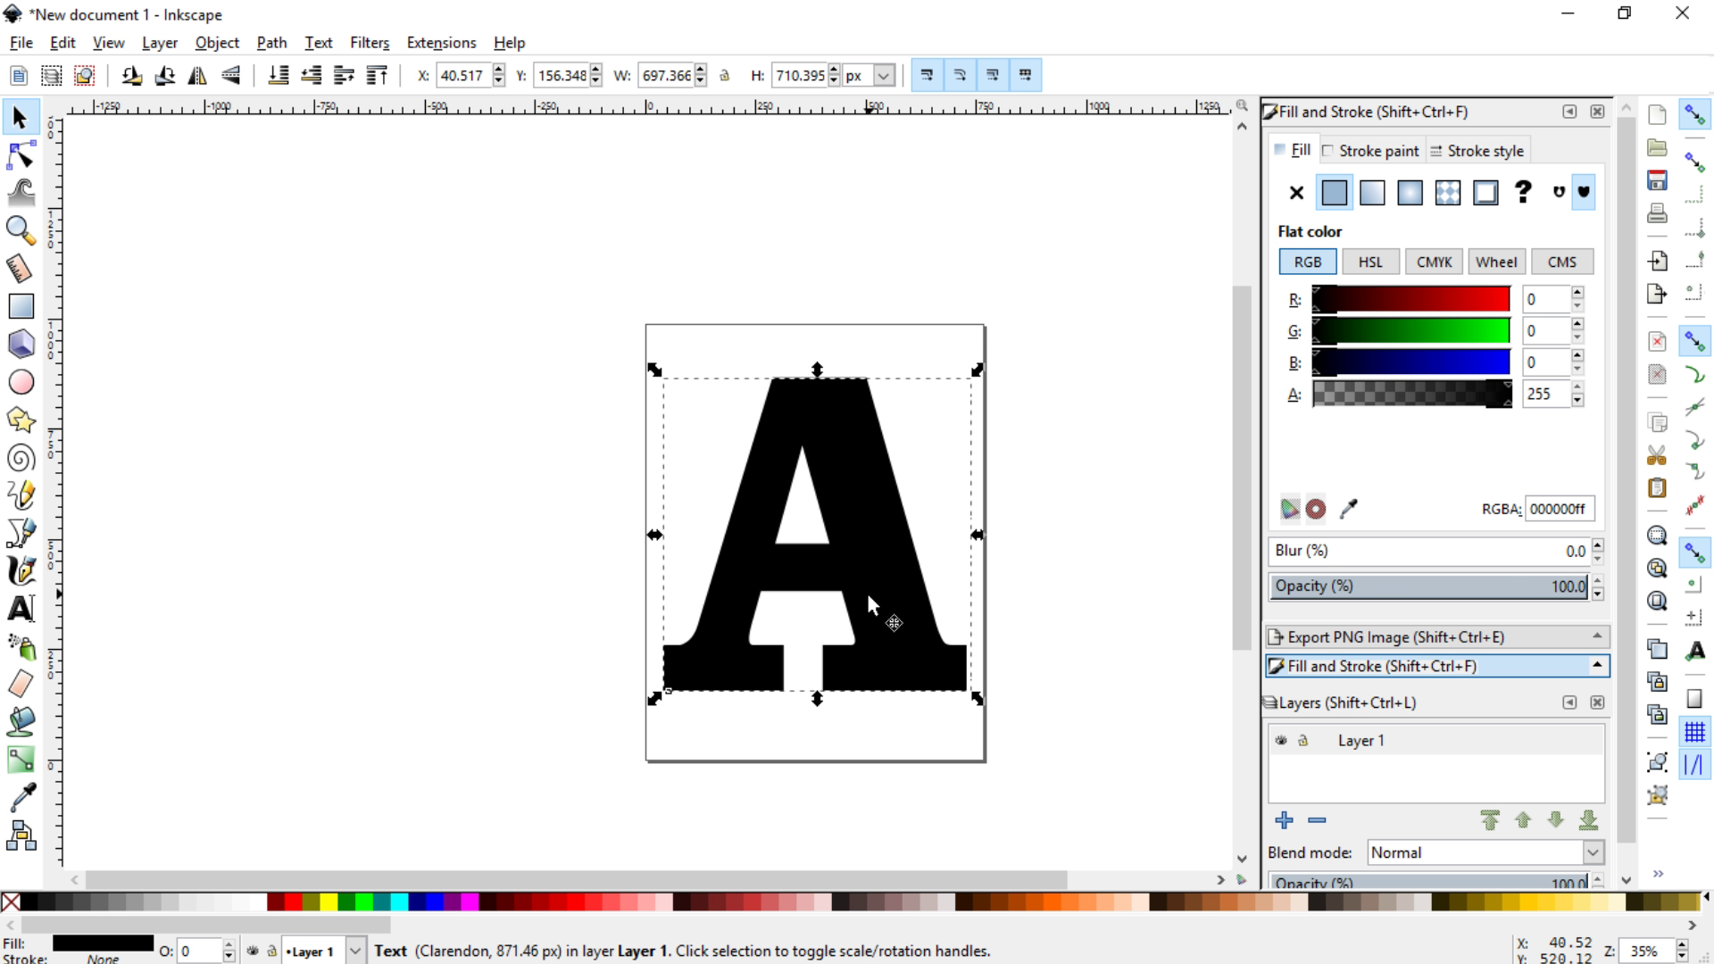
Task: Click the Opacity percent slider bar
Action: coord(1428,586)
